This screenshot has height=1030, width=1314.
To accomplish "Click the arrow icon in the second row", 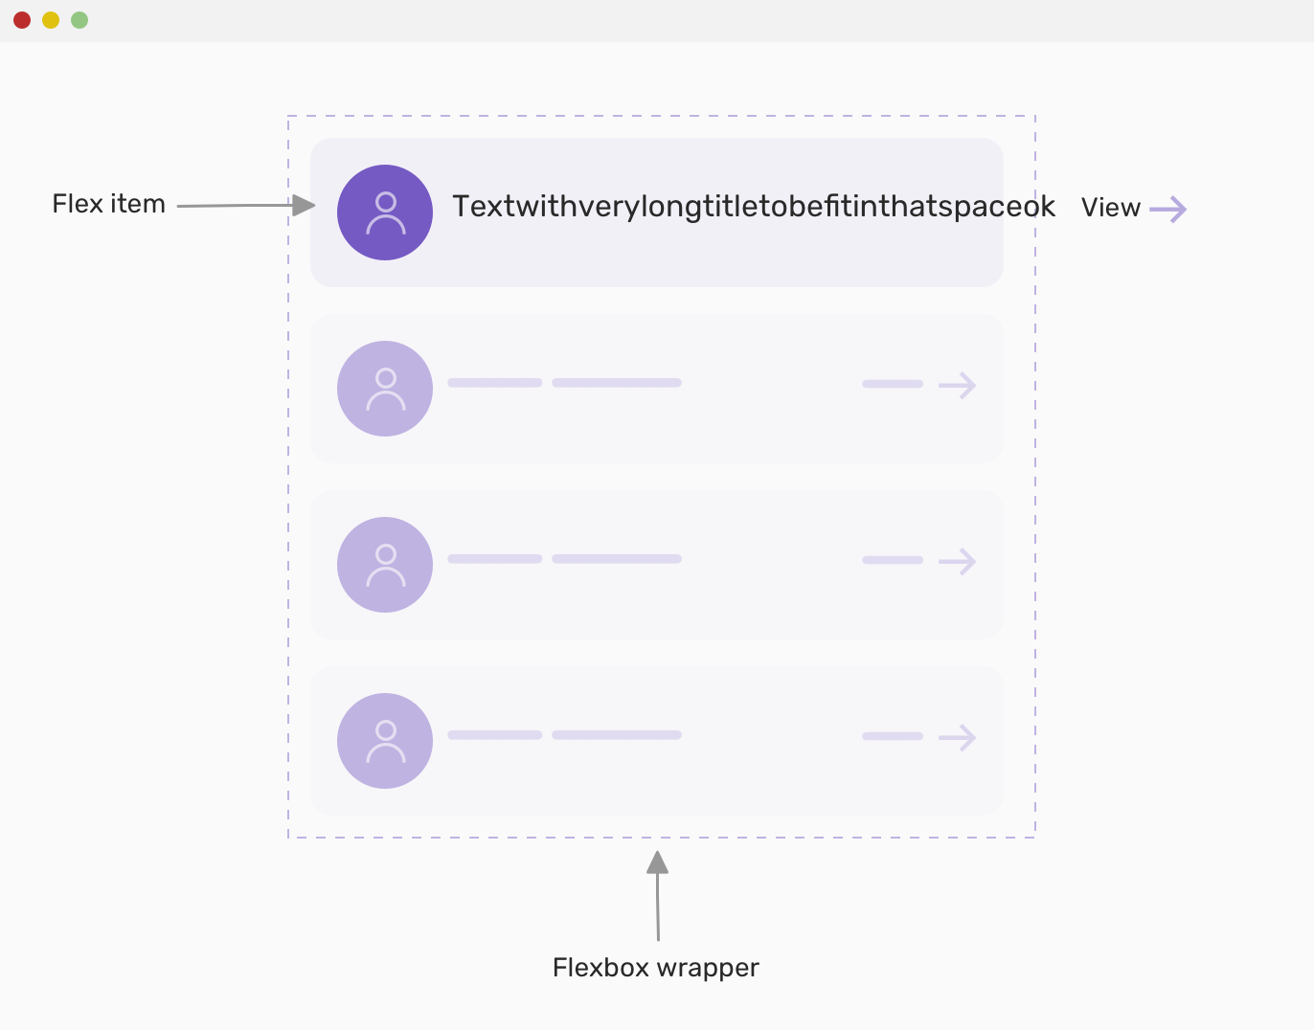I will 958,386.
